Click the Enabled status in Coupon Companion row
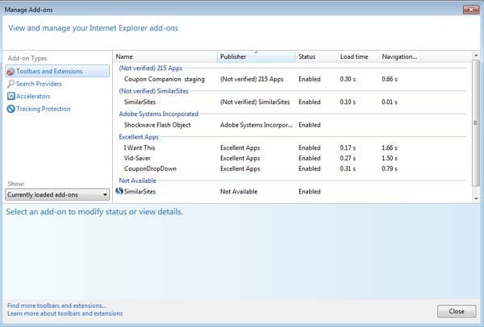This screenshot has width=484, height=327. [x=310, y=79]
